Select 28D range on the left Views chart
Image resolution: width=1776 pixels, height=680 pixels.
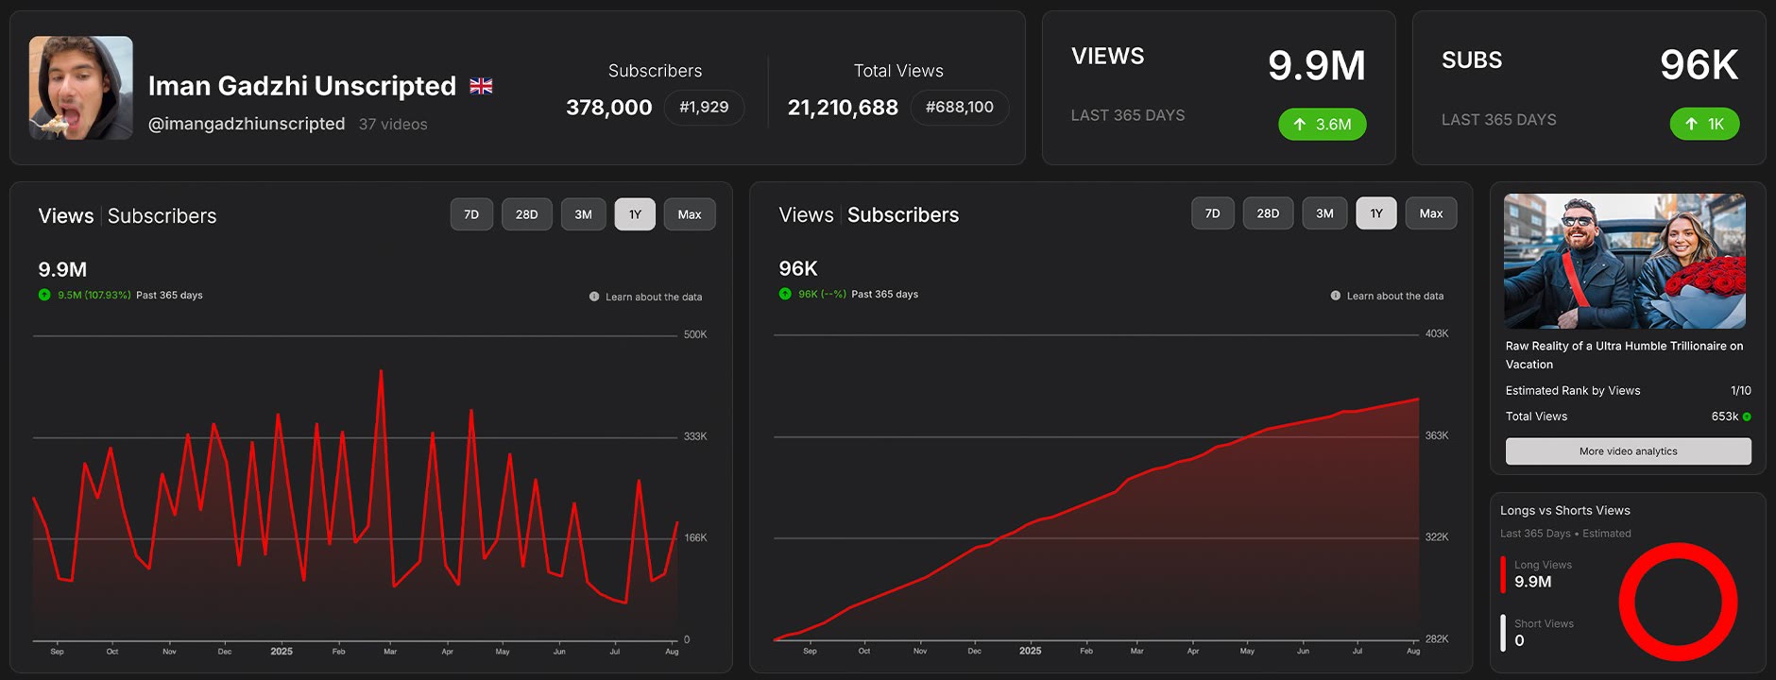click(527, 214)
